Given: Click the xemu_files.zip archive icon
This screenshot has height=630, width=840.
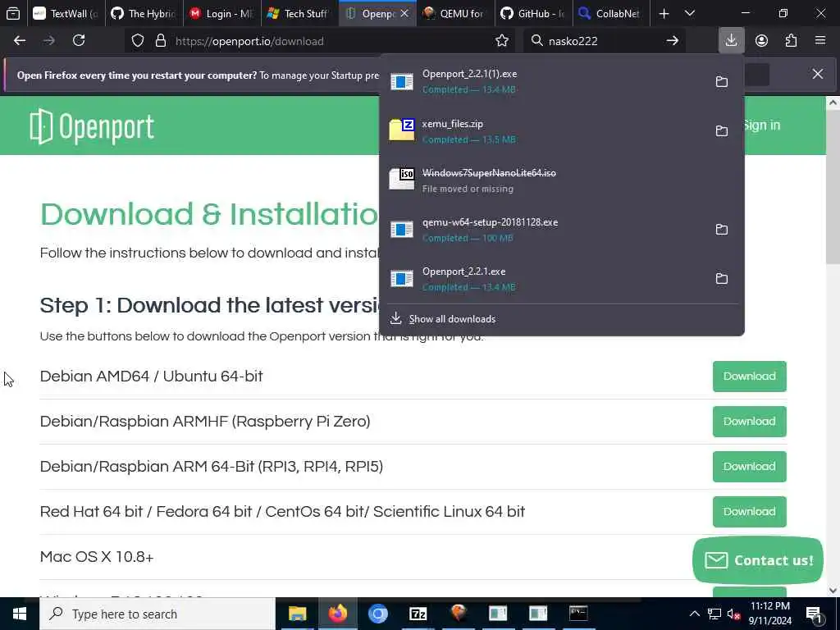Looking at the screenshot, I should (402, 130).
